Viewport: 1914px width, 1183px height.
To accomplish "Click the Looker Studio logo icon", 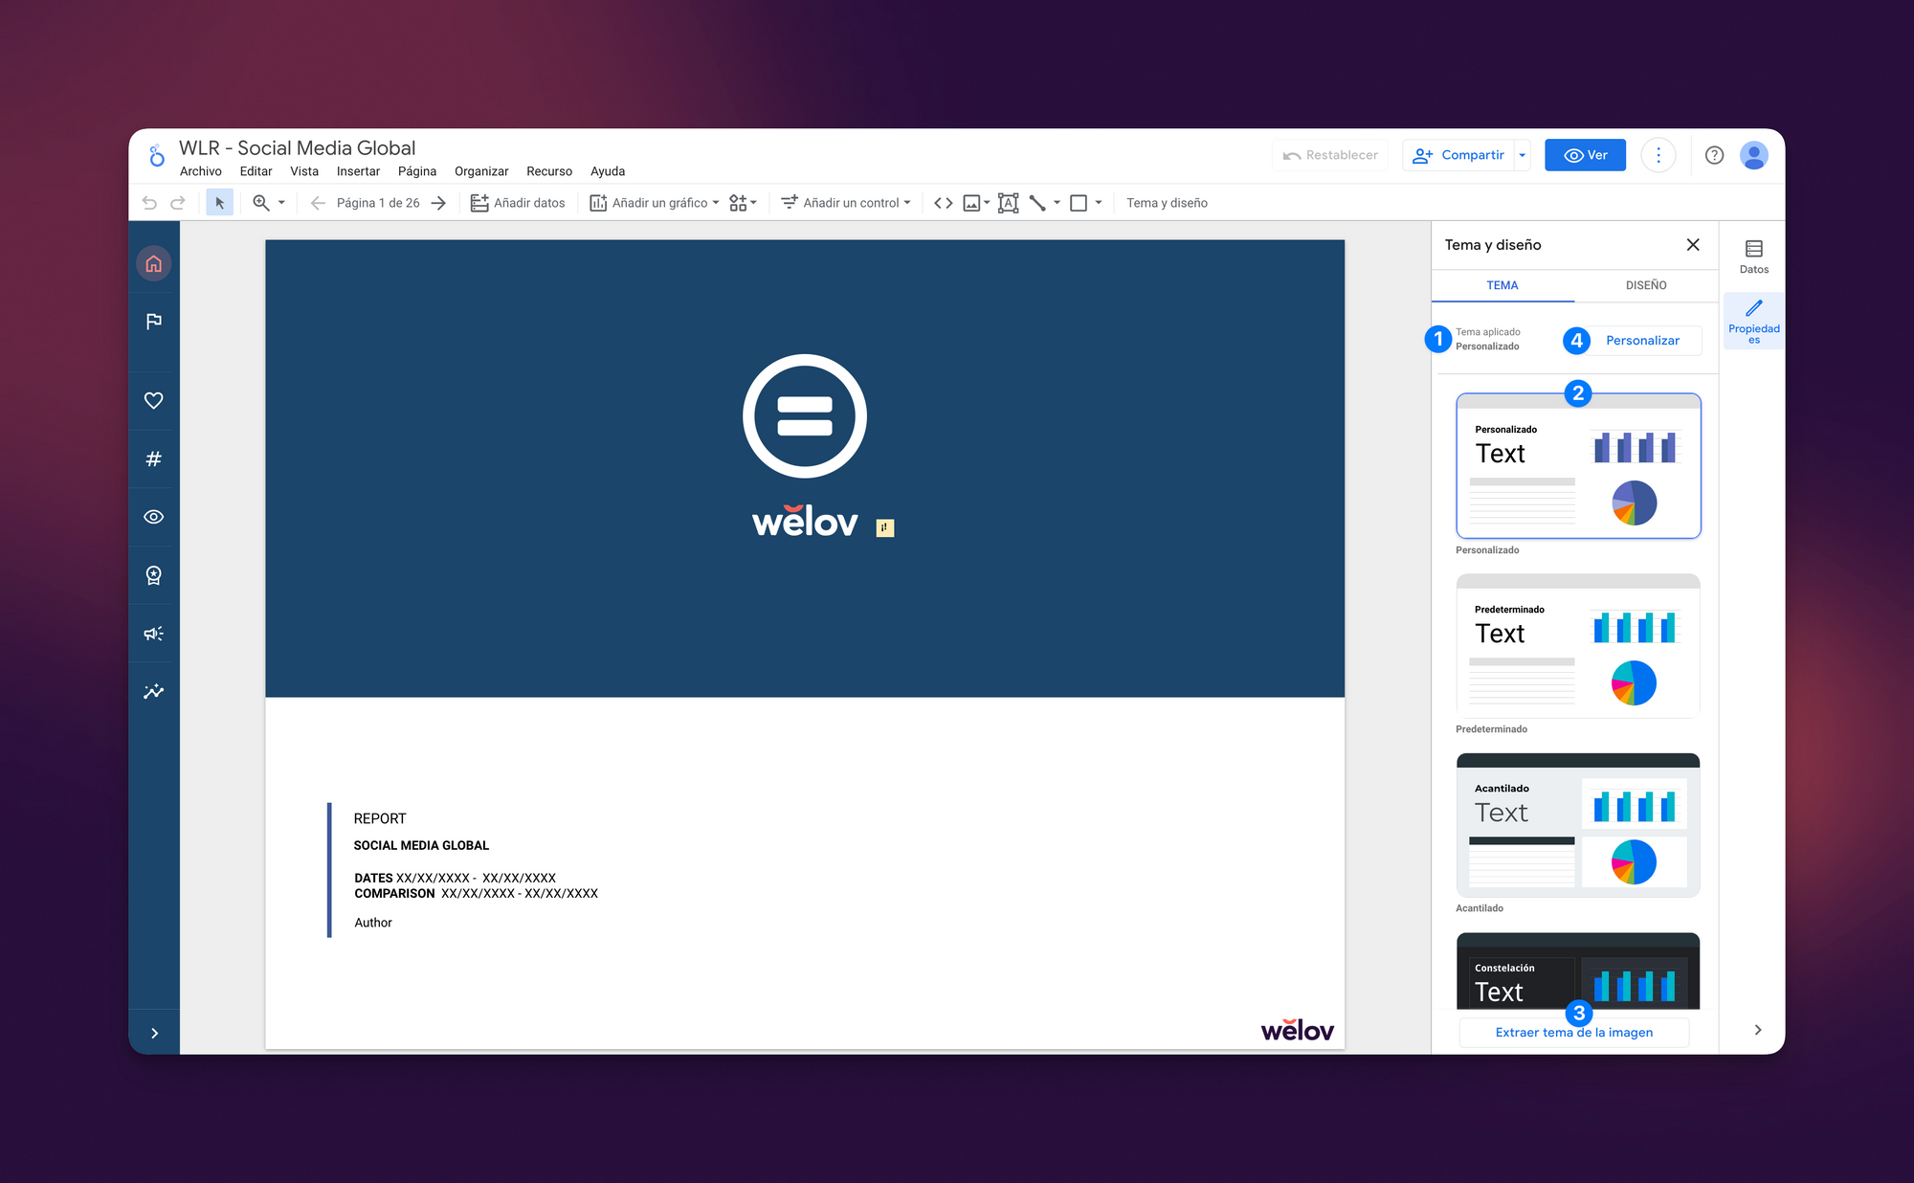I will [x=156, y=155].
